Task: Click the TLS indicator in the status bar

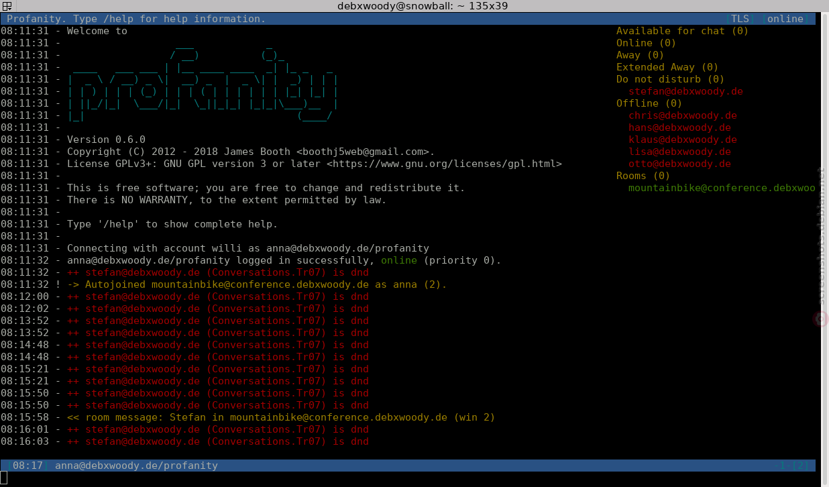Action: tap(740, 19)
